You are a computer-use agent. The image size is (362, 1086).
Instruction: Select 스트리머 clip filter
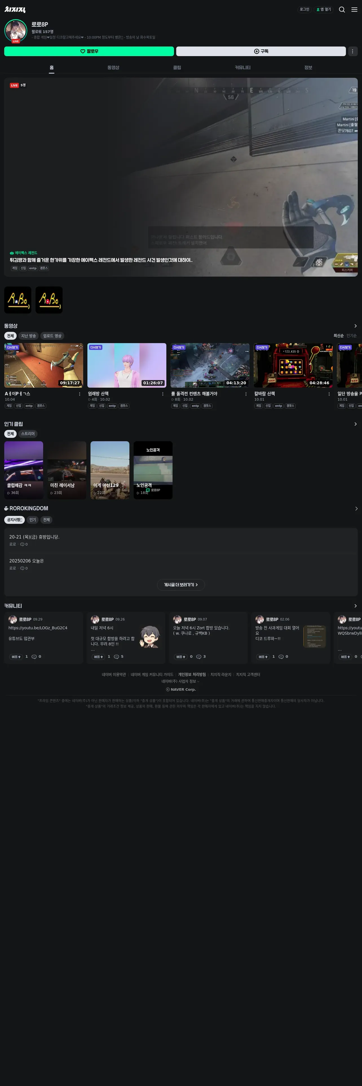pyautogui.click(x=28, y=434)
